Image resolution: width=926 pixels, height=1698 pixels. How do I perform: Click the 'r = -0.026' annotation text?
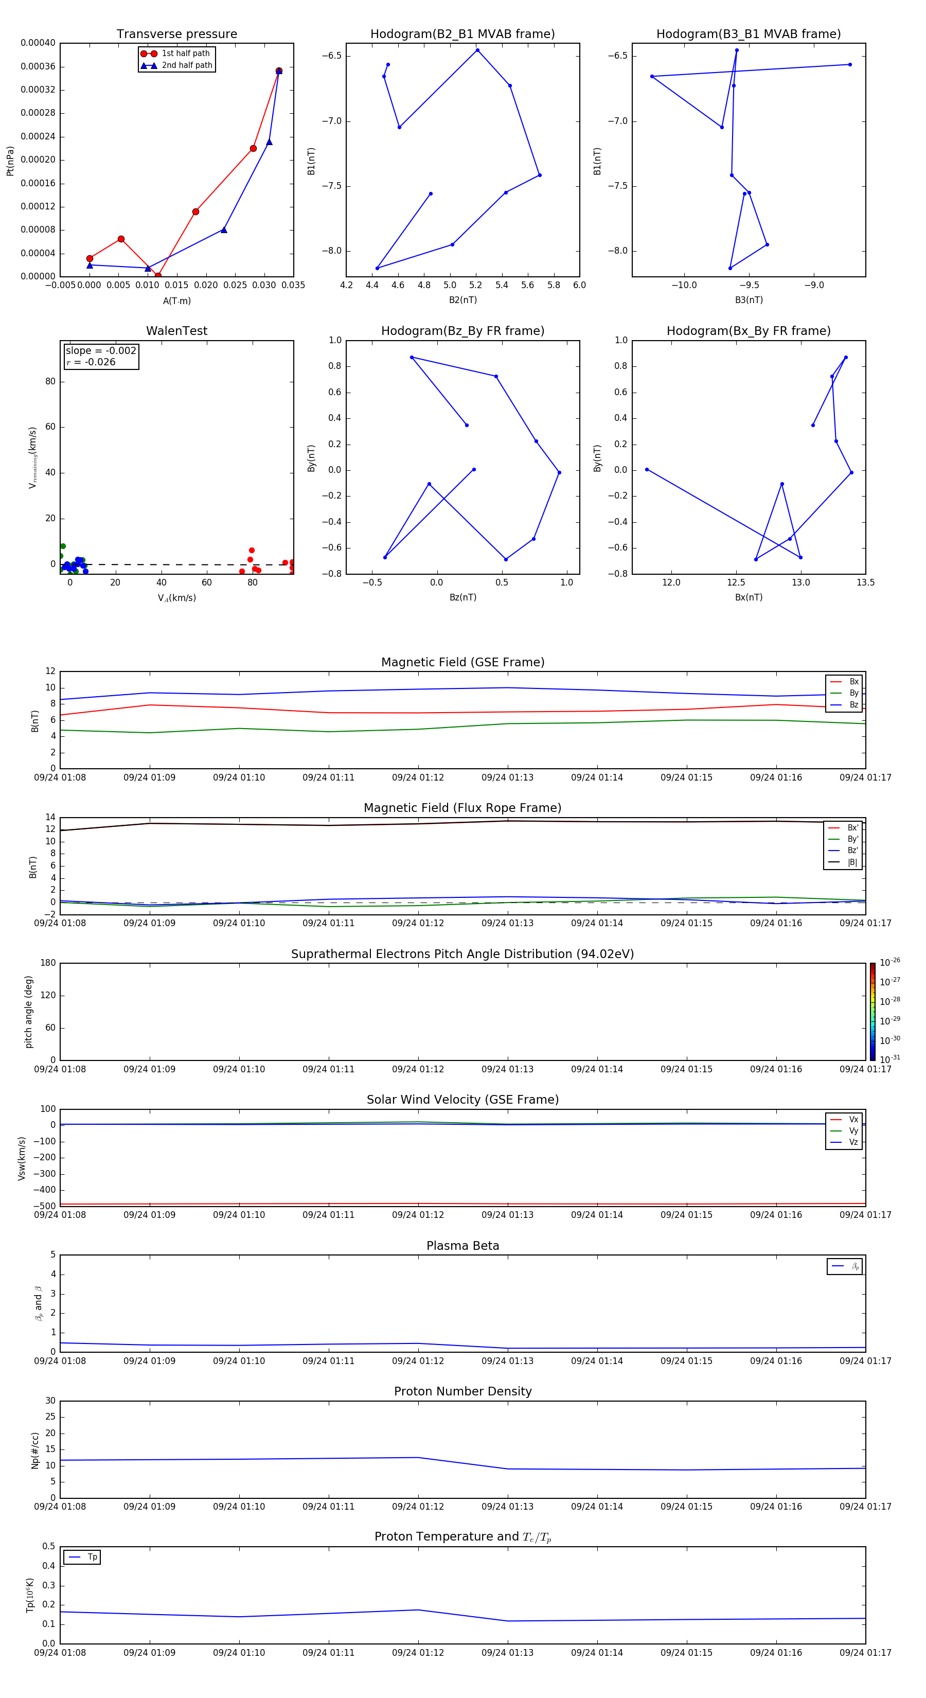91,362
